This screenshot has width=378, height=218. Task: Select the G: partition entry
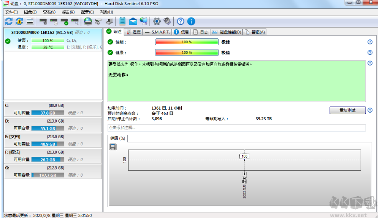tap(53, 172)
